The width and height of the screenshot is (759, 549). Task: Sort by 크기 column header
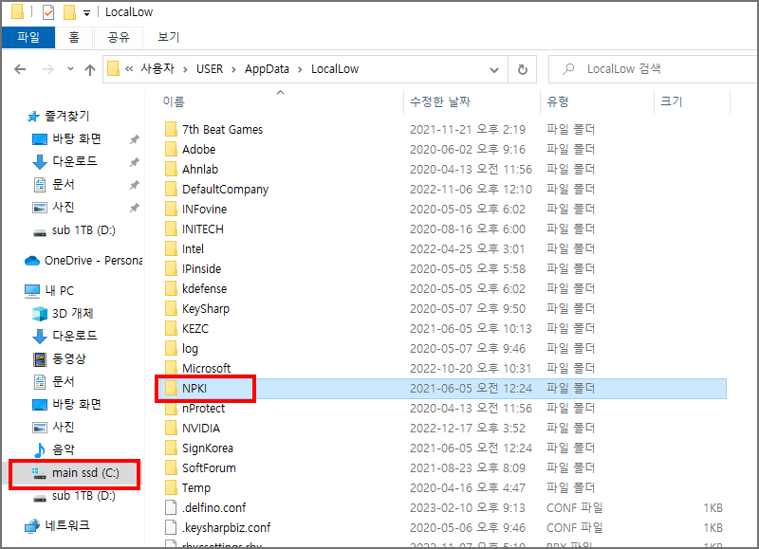pos(672,101)
